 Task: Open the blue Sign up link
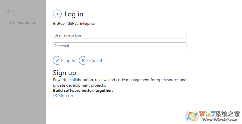pos(66,96)
